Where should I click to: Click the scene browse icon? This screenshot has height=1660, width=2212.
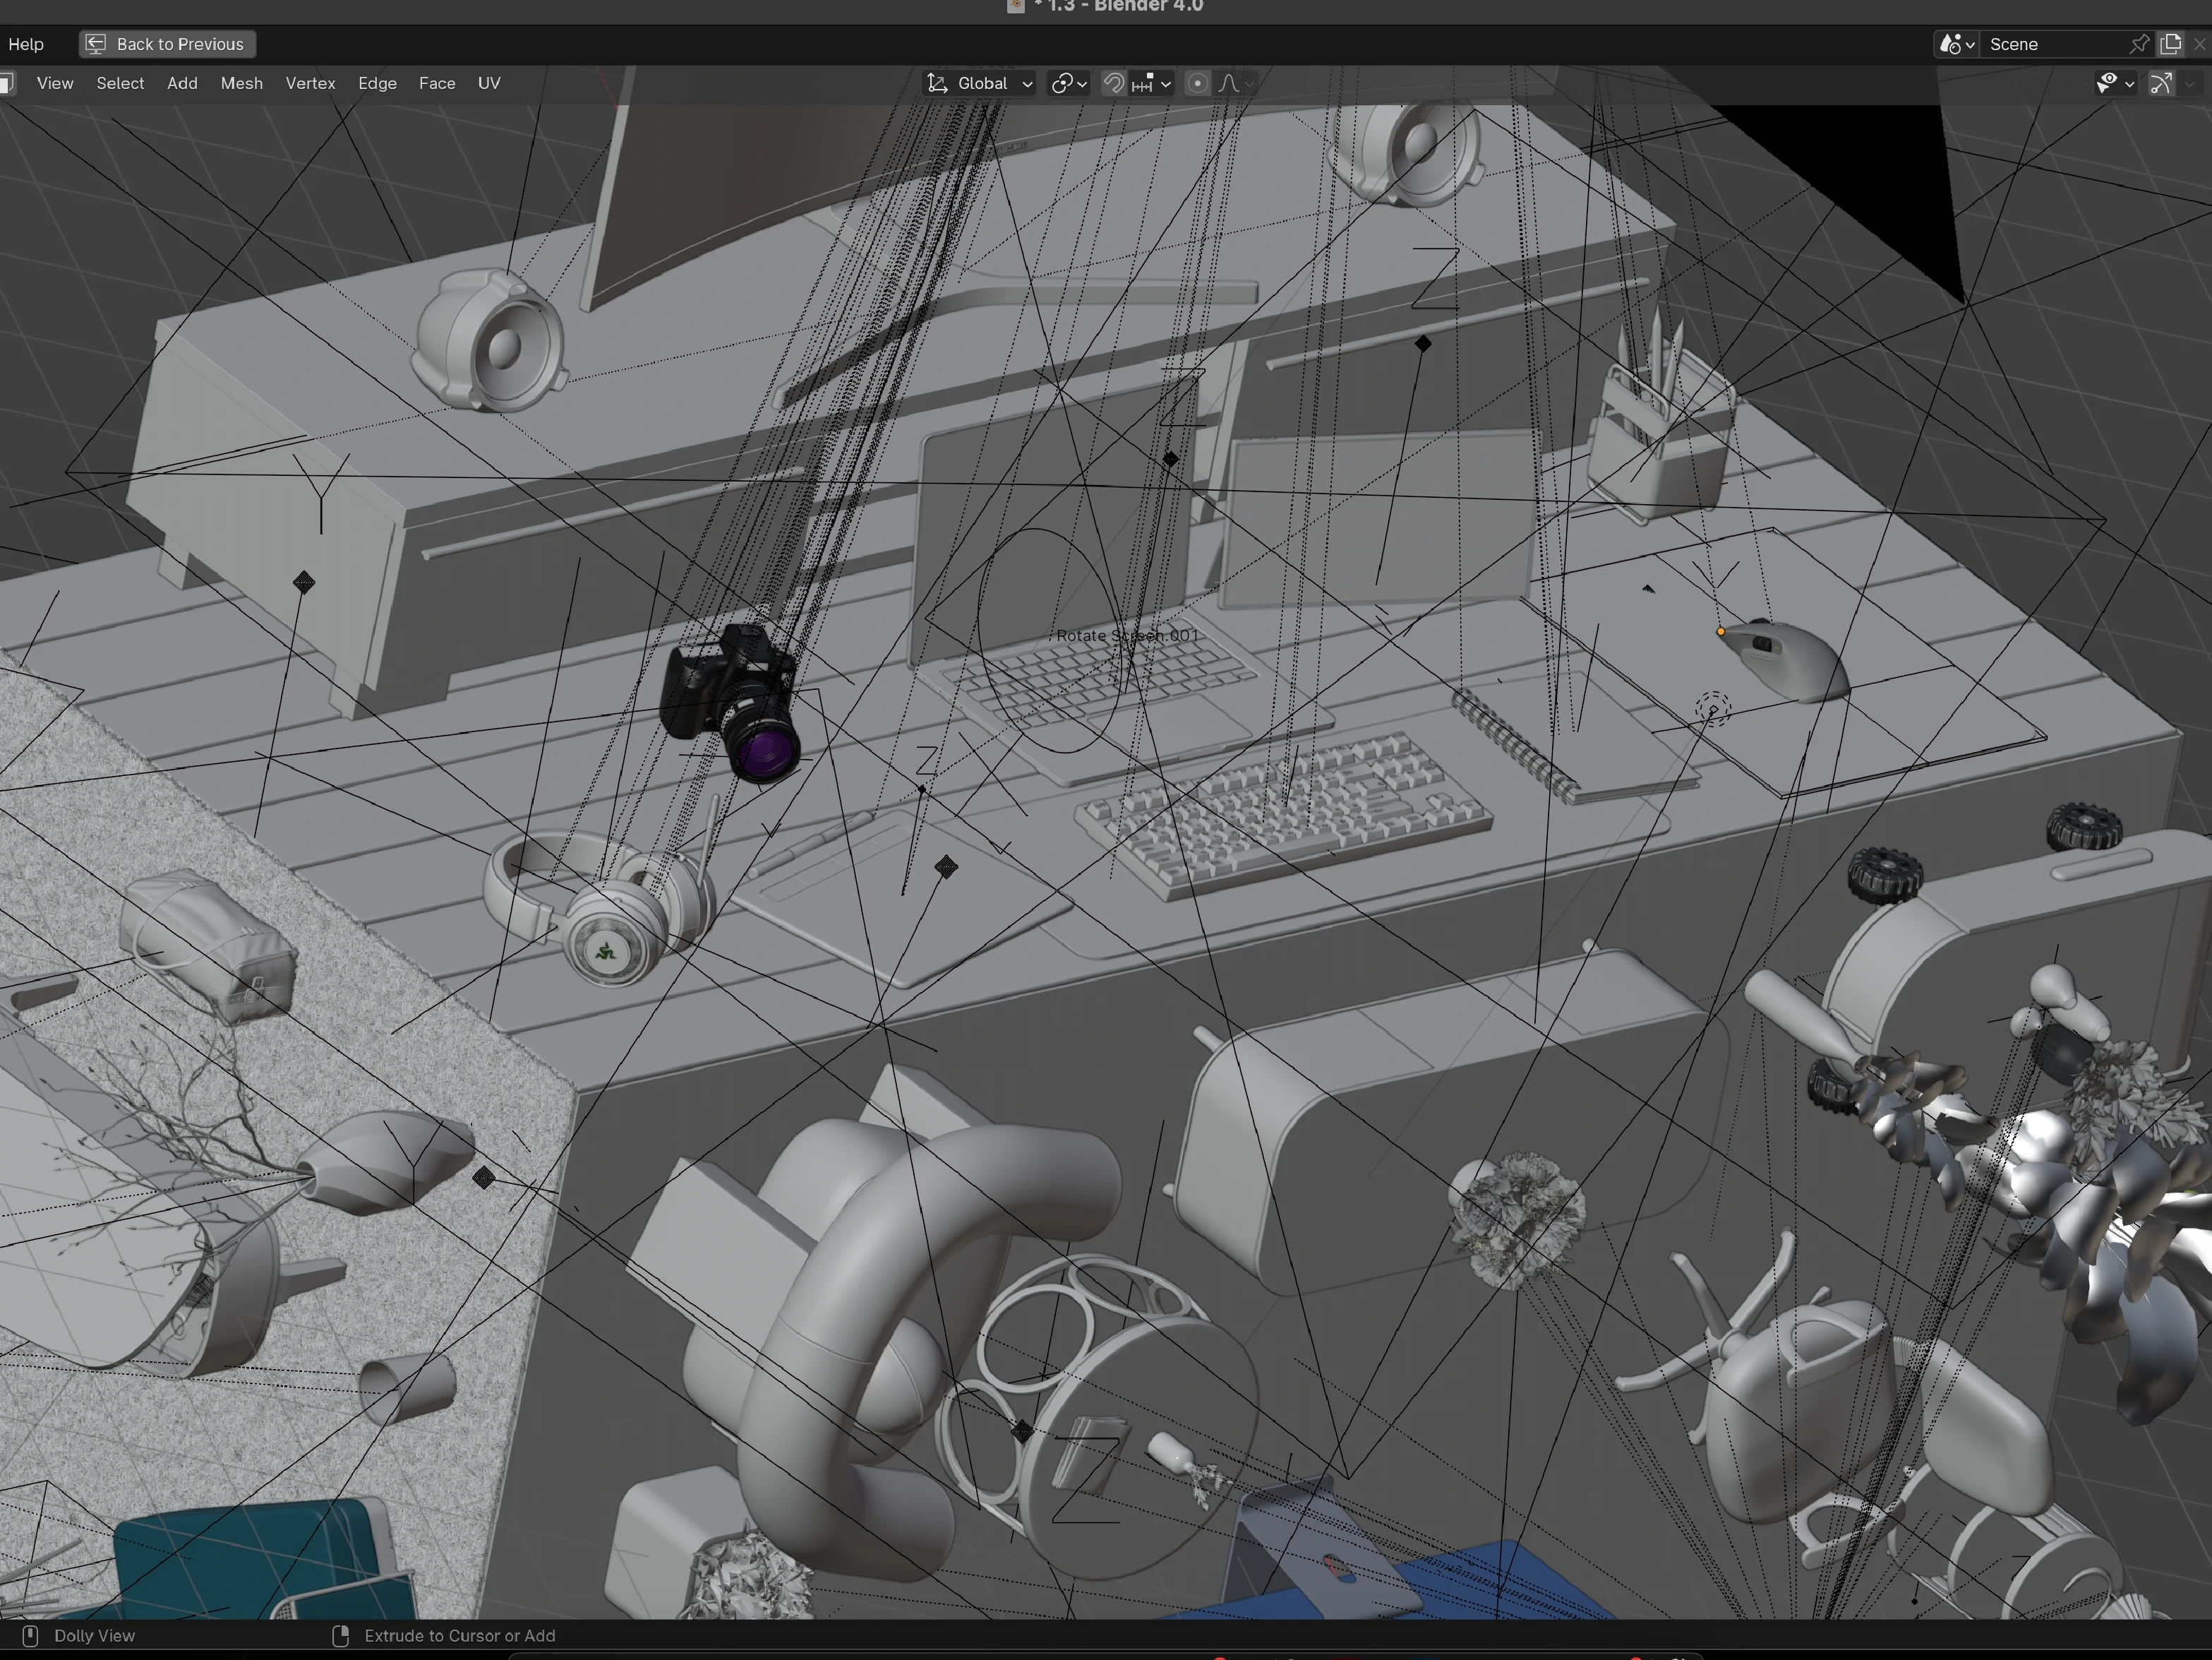1955,44
